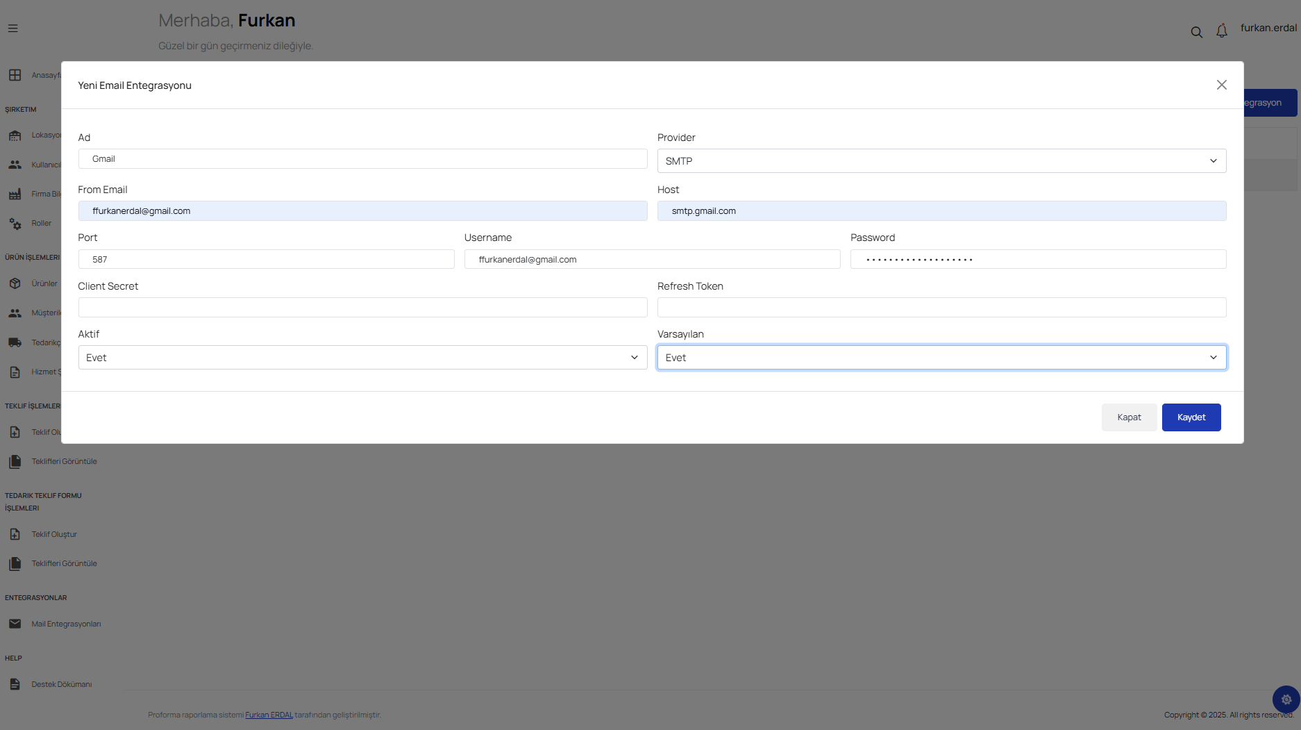Screen dimensions: 1301x730
Task: Focus the Password field
Action: tap(1038, 259)
